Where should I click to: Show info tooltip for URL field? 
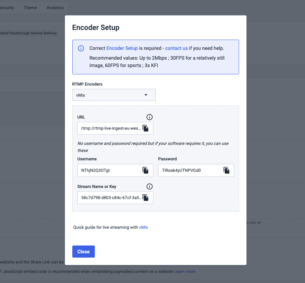click(x=149, y=117)
